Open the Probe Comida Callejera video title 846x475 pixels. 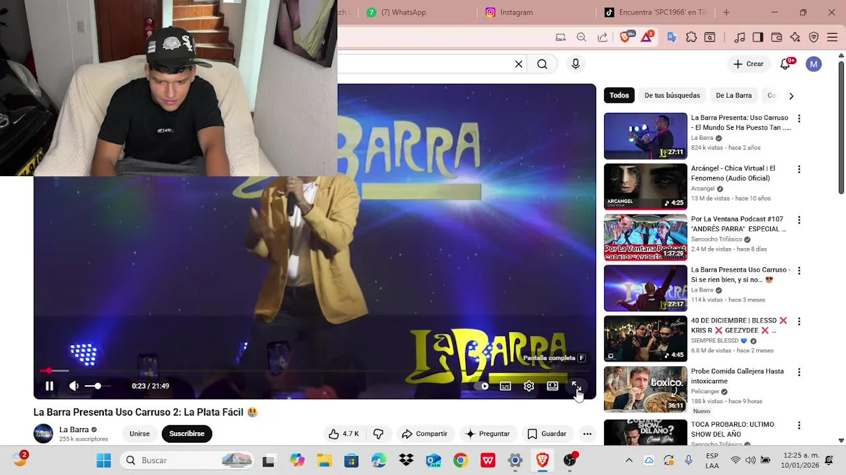tap(737, 376)
